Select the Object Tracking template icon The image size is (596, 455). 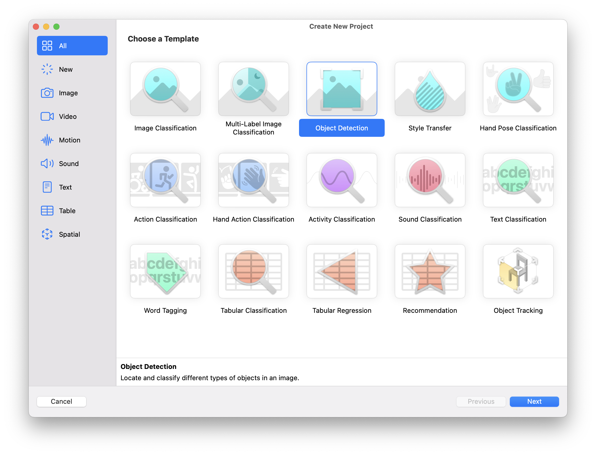pyautogui.click(x=518, y=271)
